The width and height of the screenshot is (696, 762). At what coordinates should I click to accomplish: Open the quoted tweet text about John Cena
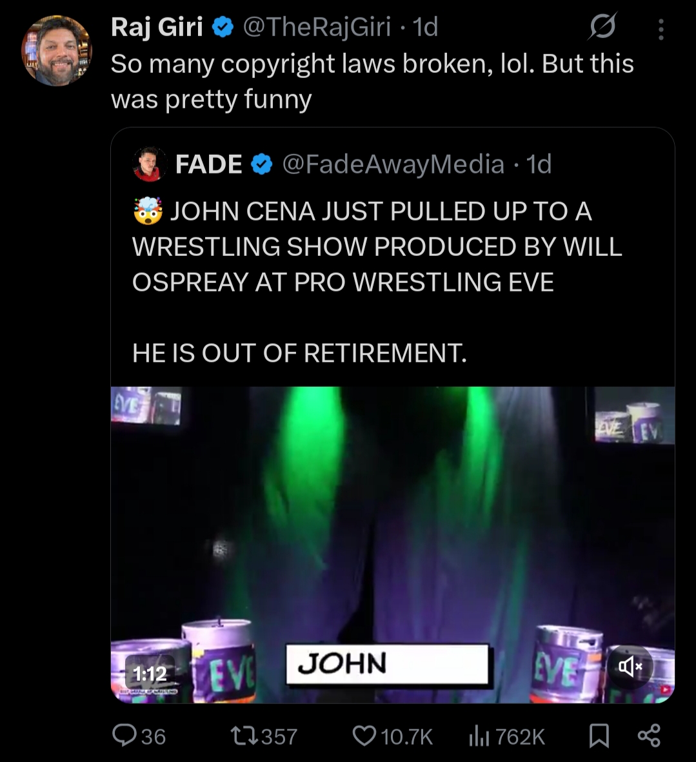(377, 282)
